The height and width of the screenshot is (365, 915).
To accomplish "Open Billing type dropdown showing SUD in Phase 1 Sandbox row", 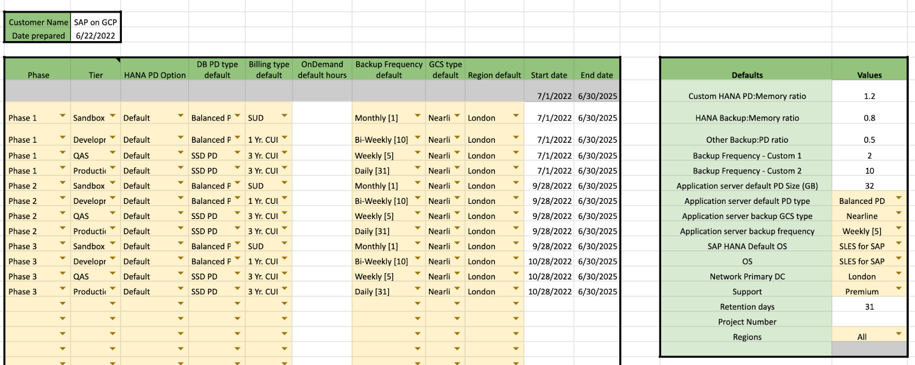I will [x=284, y=116].
